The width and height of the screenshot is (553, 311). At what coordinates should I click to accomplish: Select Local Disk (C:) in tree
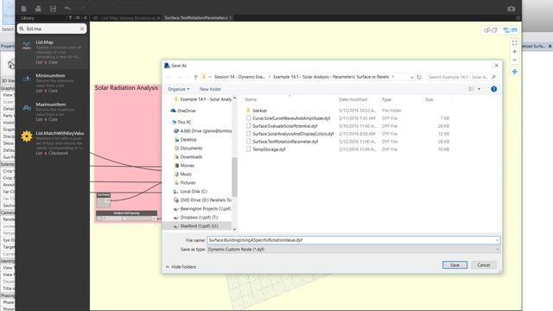pyautogui.click(x=194, y=191)
